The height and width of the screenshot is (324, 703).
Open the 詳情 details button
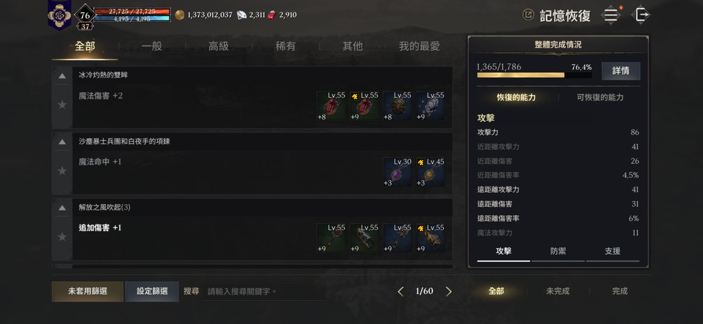pyautogui.click(x=620, y=71)
